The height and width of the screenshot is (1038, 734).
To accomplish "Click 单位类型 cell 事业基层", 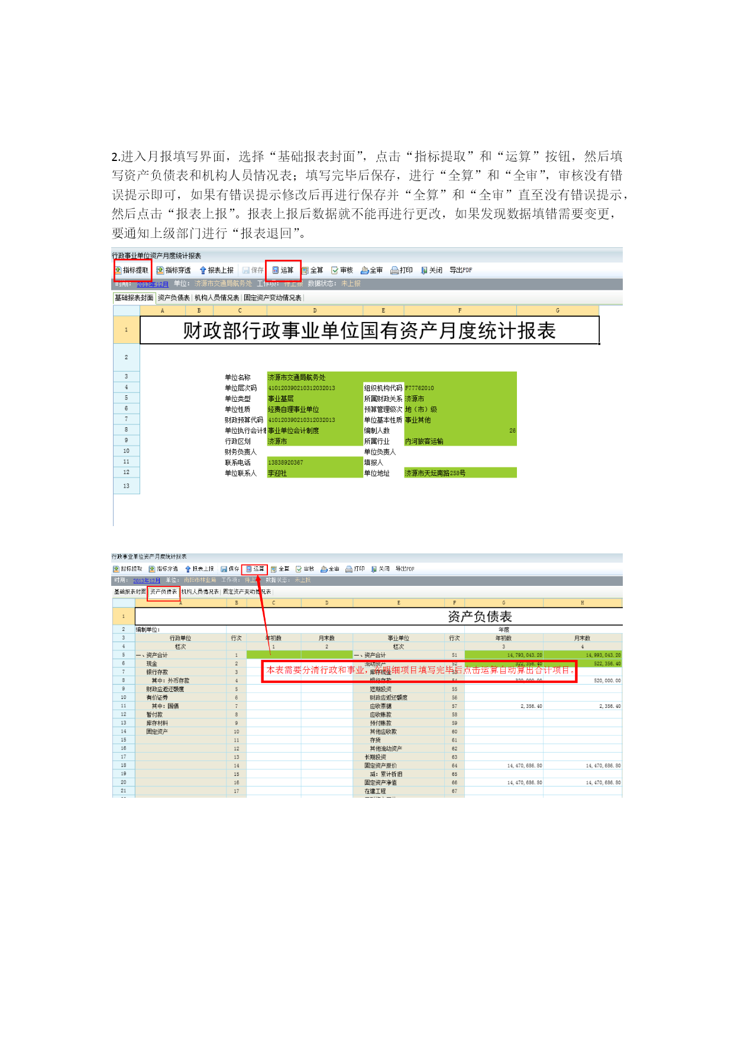I will 315,399.
